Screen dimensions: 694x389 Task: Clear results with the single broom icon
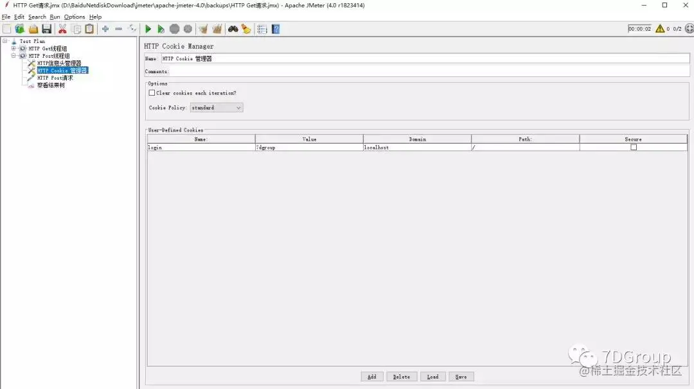[203, 29]
